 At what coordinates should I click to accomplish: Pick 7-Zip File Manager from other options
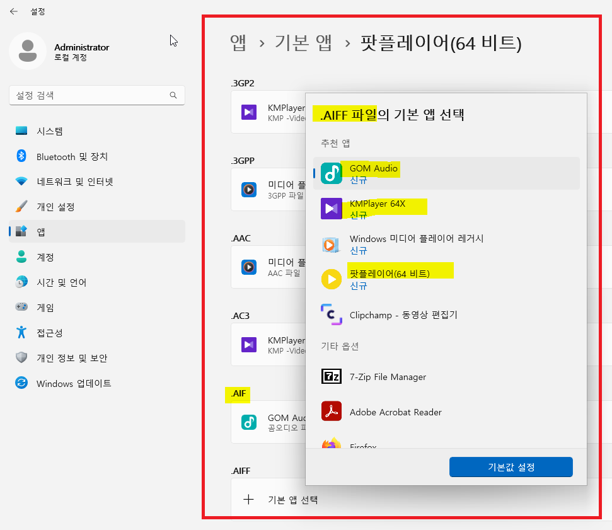pyautogui.click(x=446, y=377)
